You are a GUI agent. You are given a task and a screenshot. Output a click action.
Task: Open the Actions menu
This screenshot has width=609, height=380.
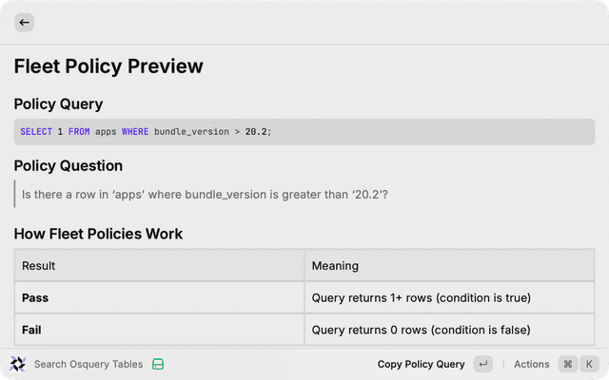click(531, 364)
